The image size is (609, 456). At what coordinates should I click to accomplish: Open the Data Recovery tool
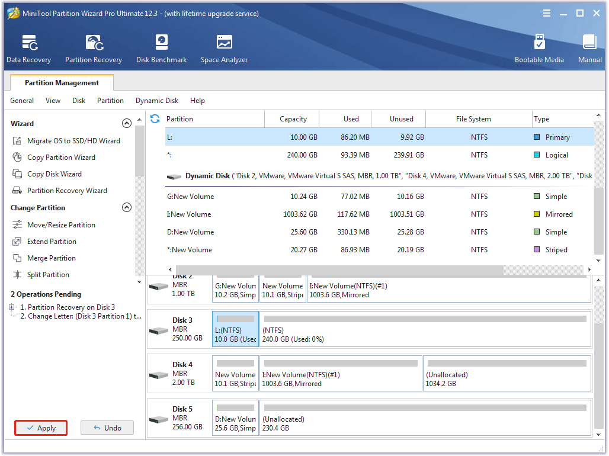tap(28, 48)
